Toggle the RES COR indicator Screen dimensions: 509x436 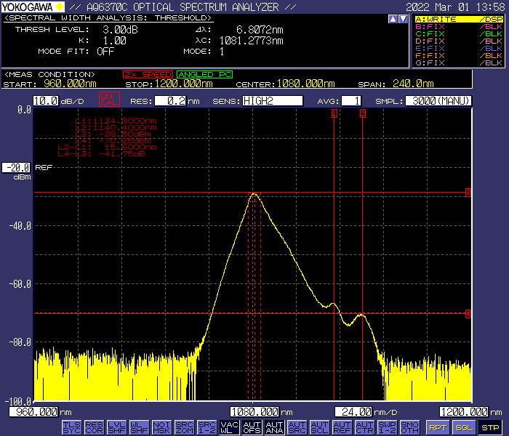pos(94,427)
